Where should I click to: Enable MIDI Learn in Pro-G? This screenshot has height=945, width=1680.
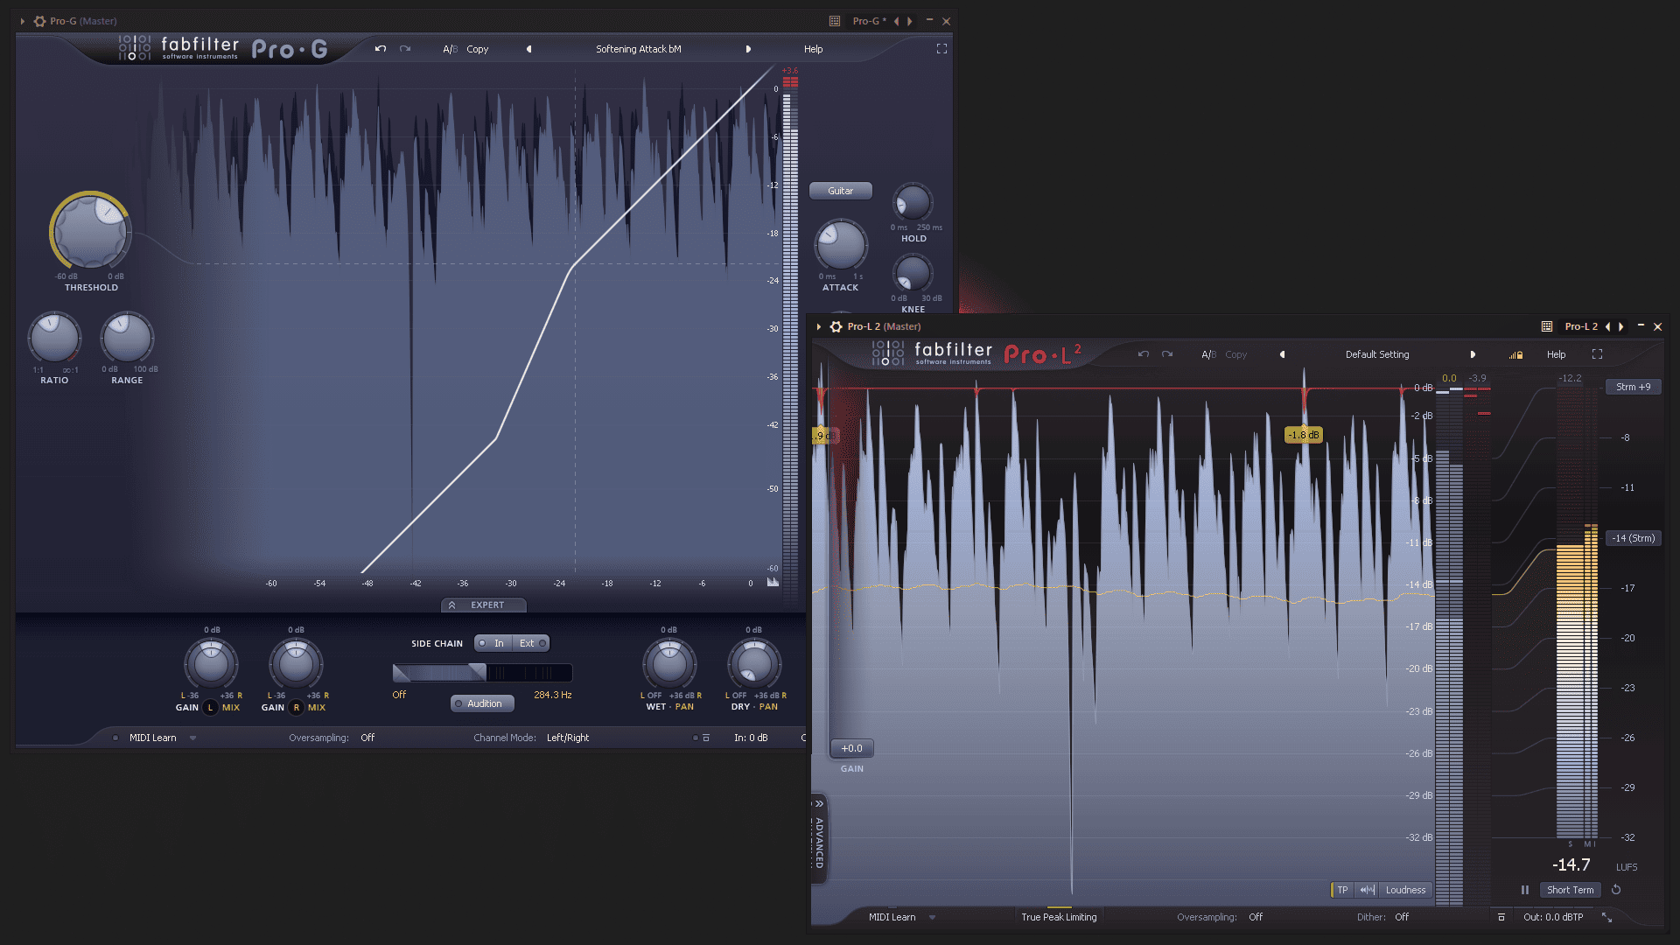152,738
